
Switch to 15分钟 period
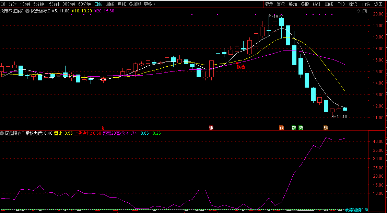point(53,4)
